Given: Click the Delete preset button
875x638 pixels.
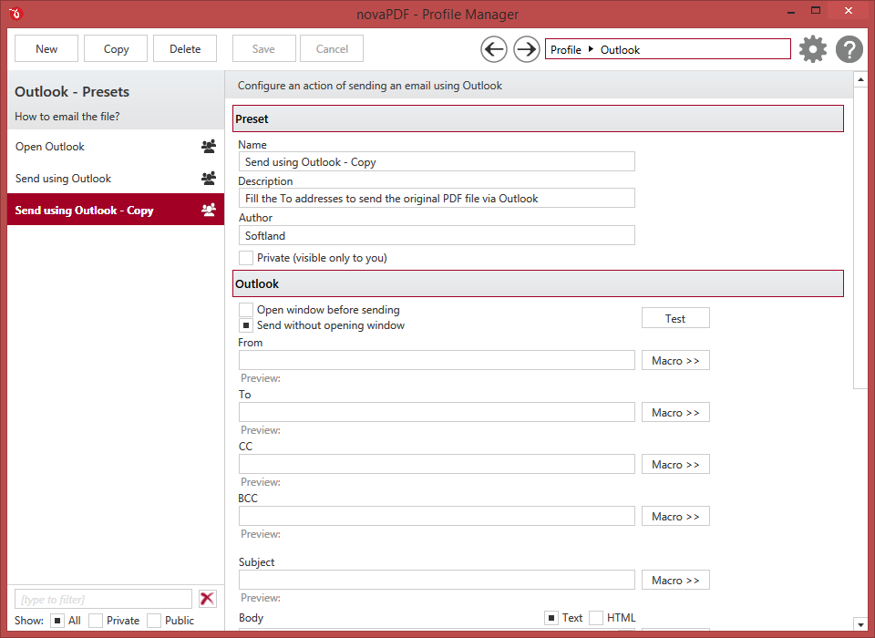Looking at the screenshot, I should (x=185, y=48).
